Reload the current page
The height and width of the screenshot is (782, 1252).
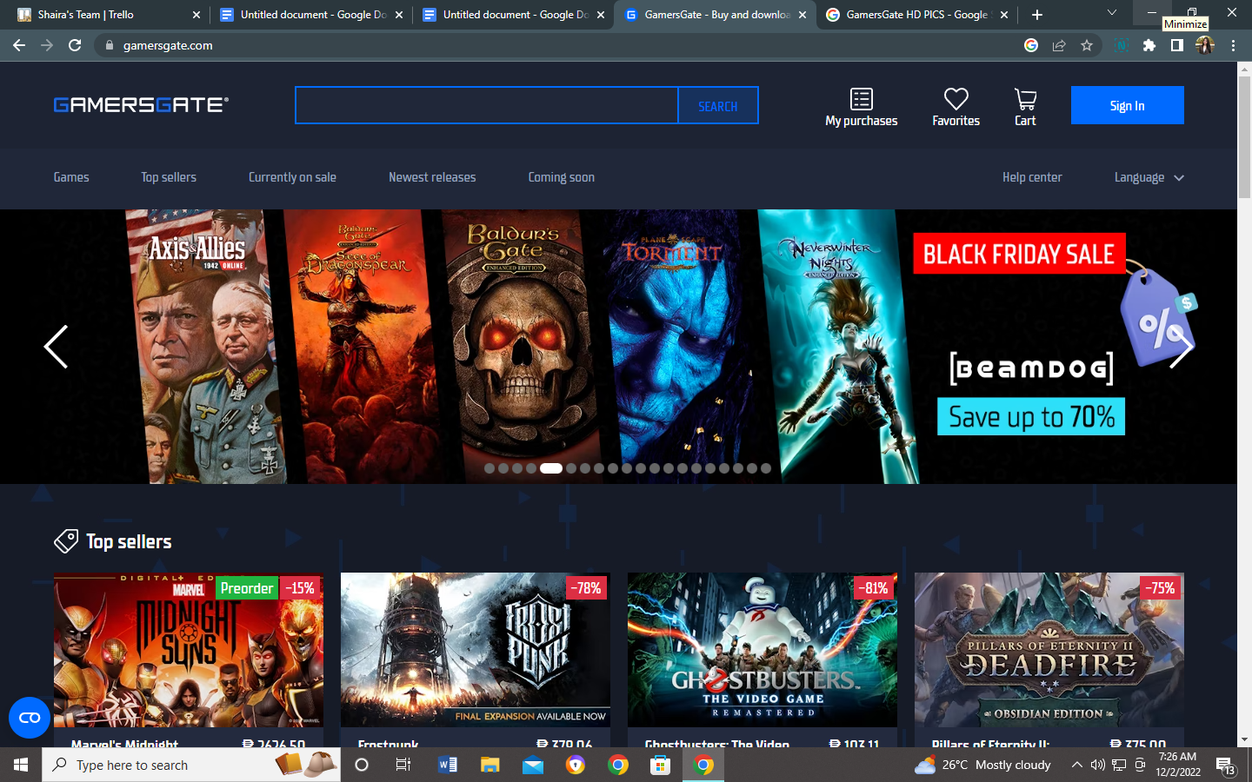75,45
